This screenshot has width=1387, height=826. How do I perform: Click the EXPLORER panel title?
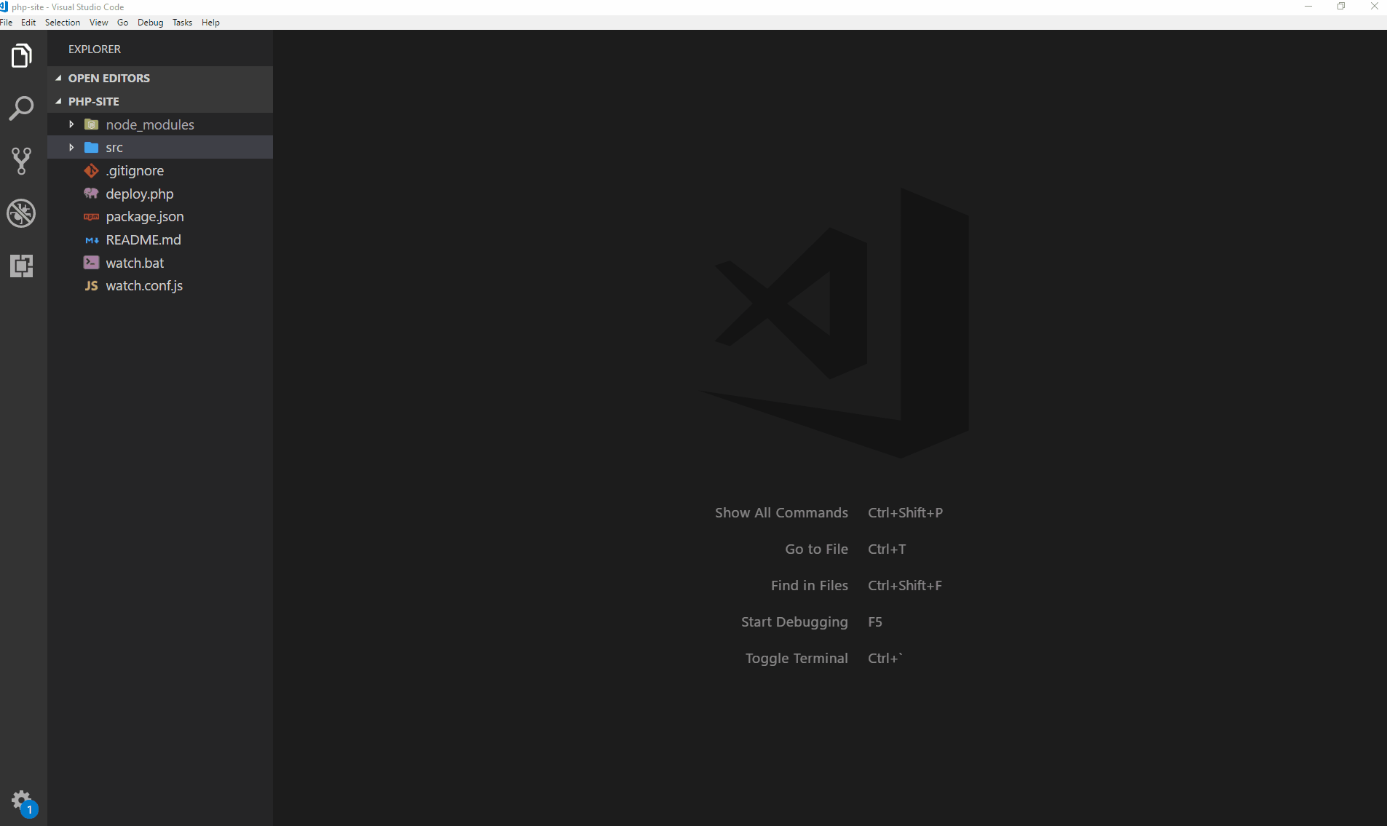(95, 49)
